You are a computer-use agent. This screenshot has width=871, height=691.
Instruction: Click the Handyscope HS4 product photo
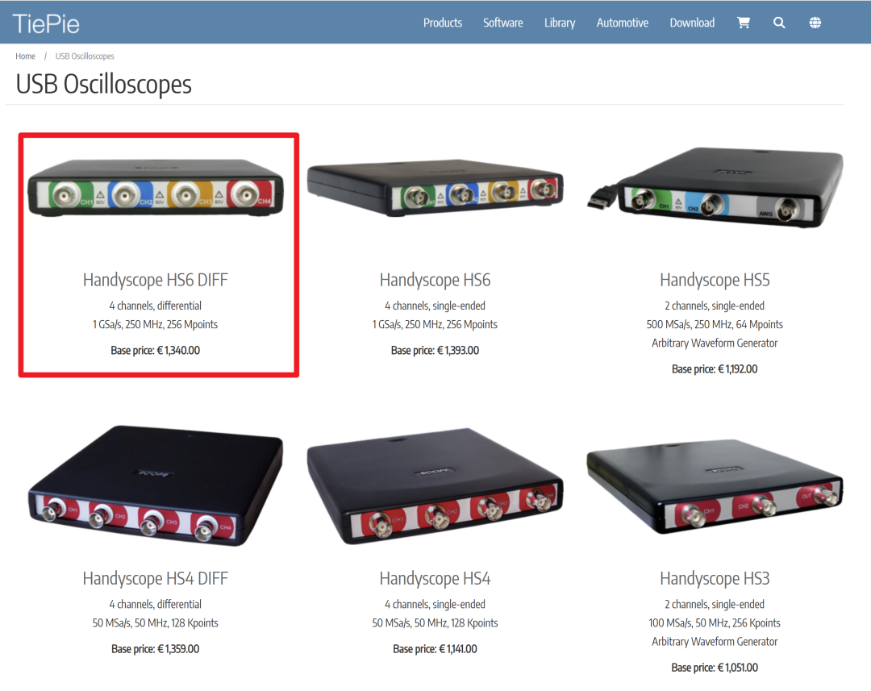click(x=435, y=486)
